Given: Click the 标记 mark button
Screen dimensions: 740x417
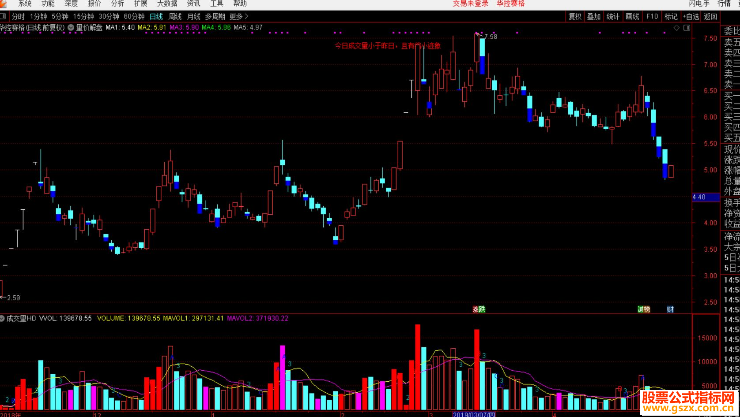Looking at the screenshot, I should (671, 16).
